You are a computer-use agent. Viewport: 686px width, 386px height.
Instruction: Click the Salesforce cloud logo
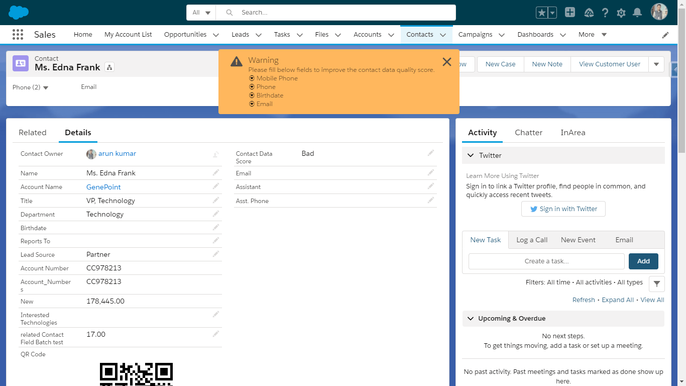19,12
